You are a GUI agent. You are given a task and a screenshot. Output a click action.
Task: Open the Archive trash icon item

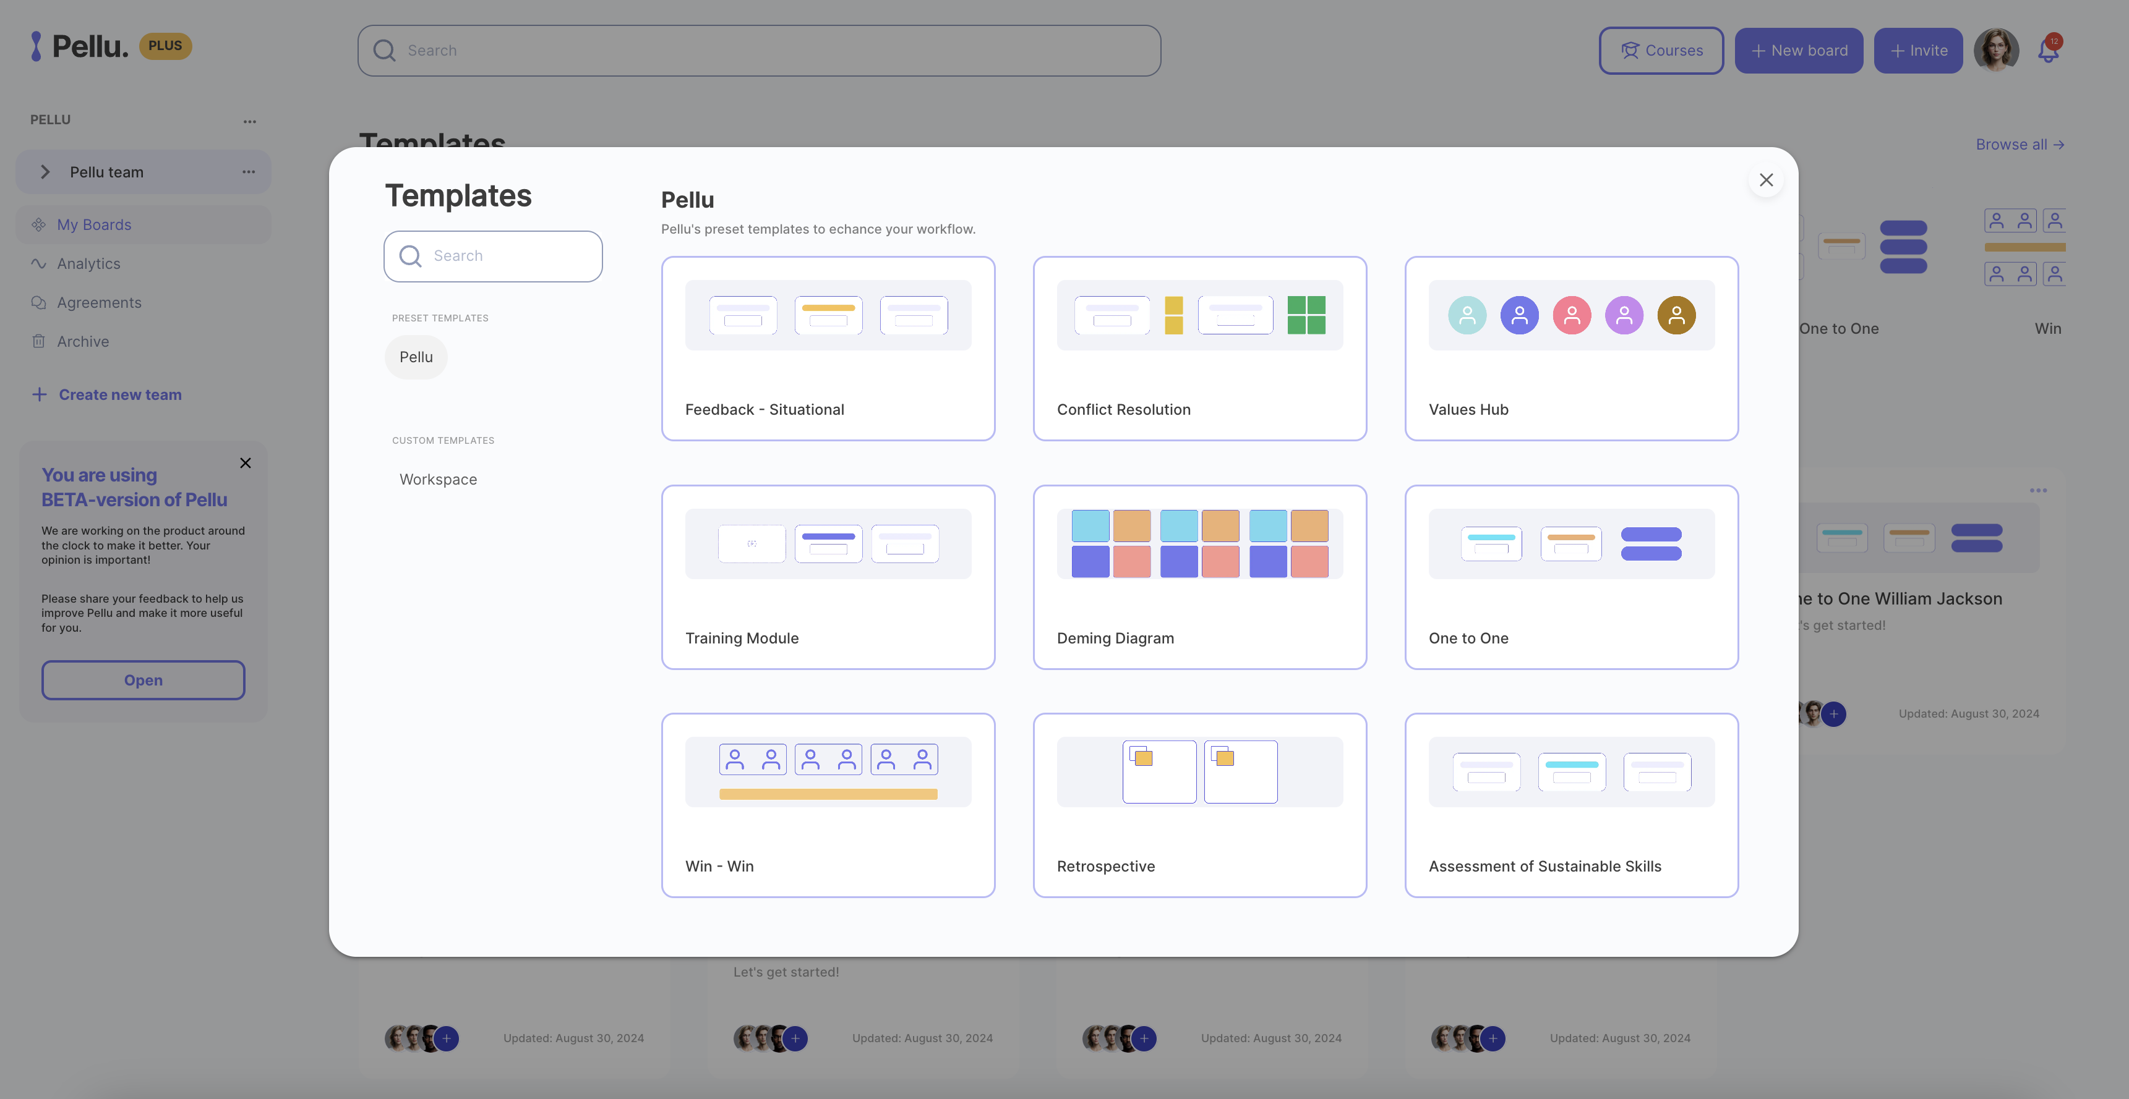[x=39, y=341]
